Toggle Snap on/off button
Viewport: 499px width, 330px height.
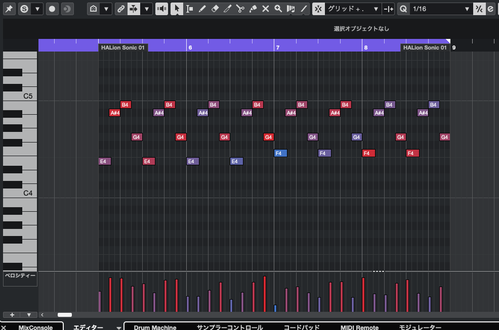tap(318, 9)
